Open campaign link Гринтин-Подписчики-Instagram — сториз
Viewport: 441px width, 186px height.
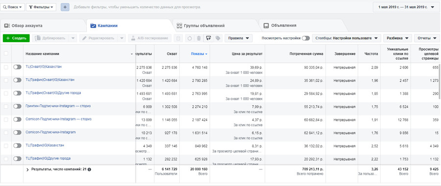(58, 106)
